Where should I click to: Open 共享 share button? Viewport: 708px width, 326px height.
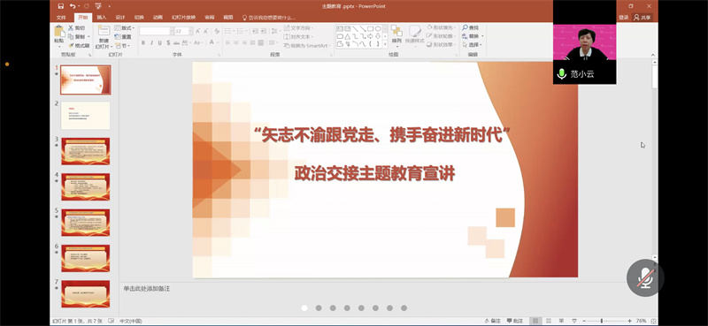coord(643,17)
